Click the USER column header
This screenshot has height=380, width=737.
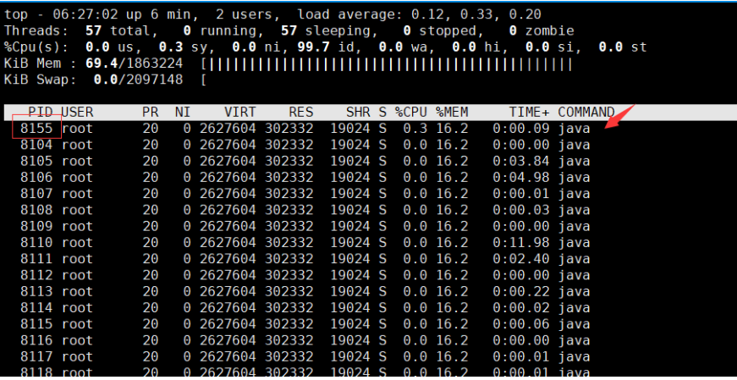click(x=78, y=112)
